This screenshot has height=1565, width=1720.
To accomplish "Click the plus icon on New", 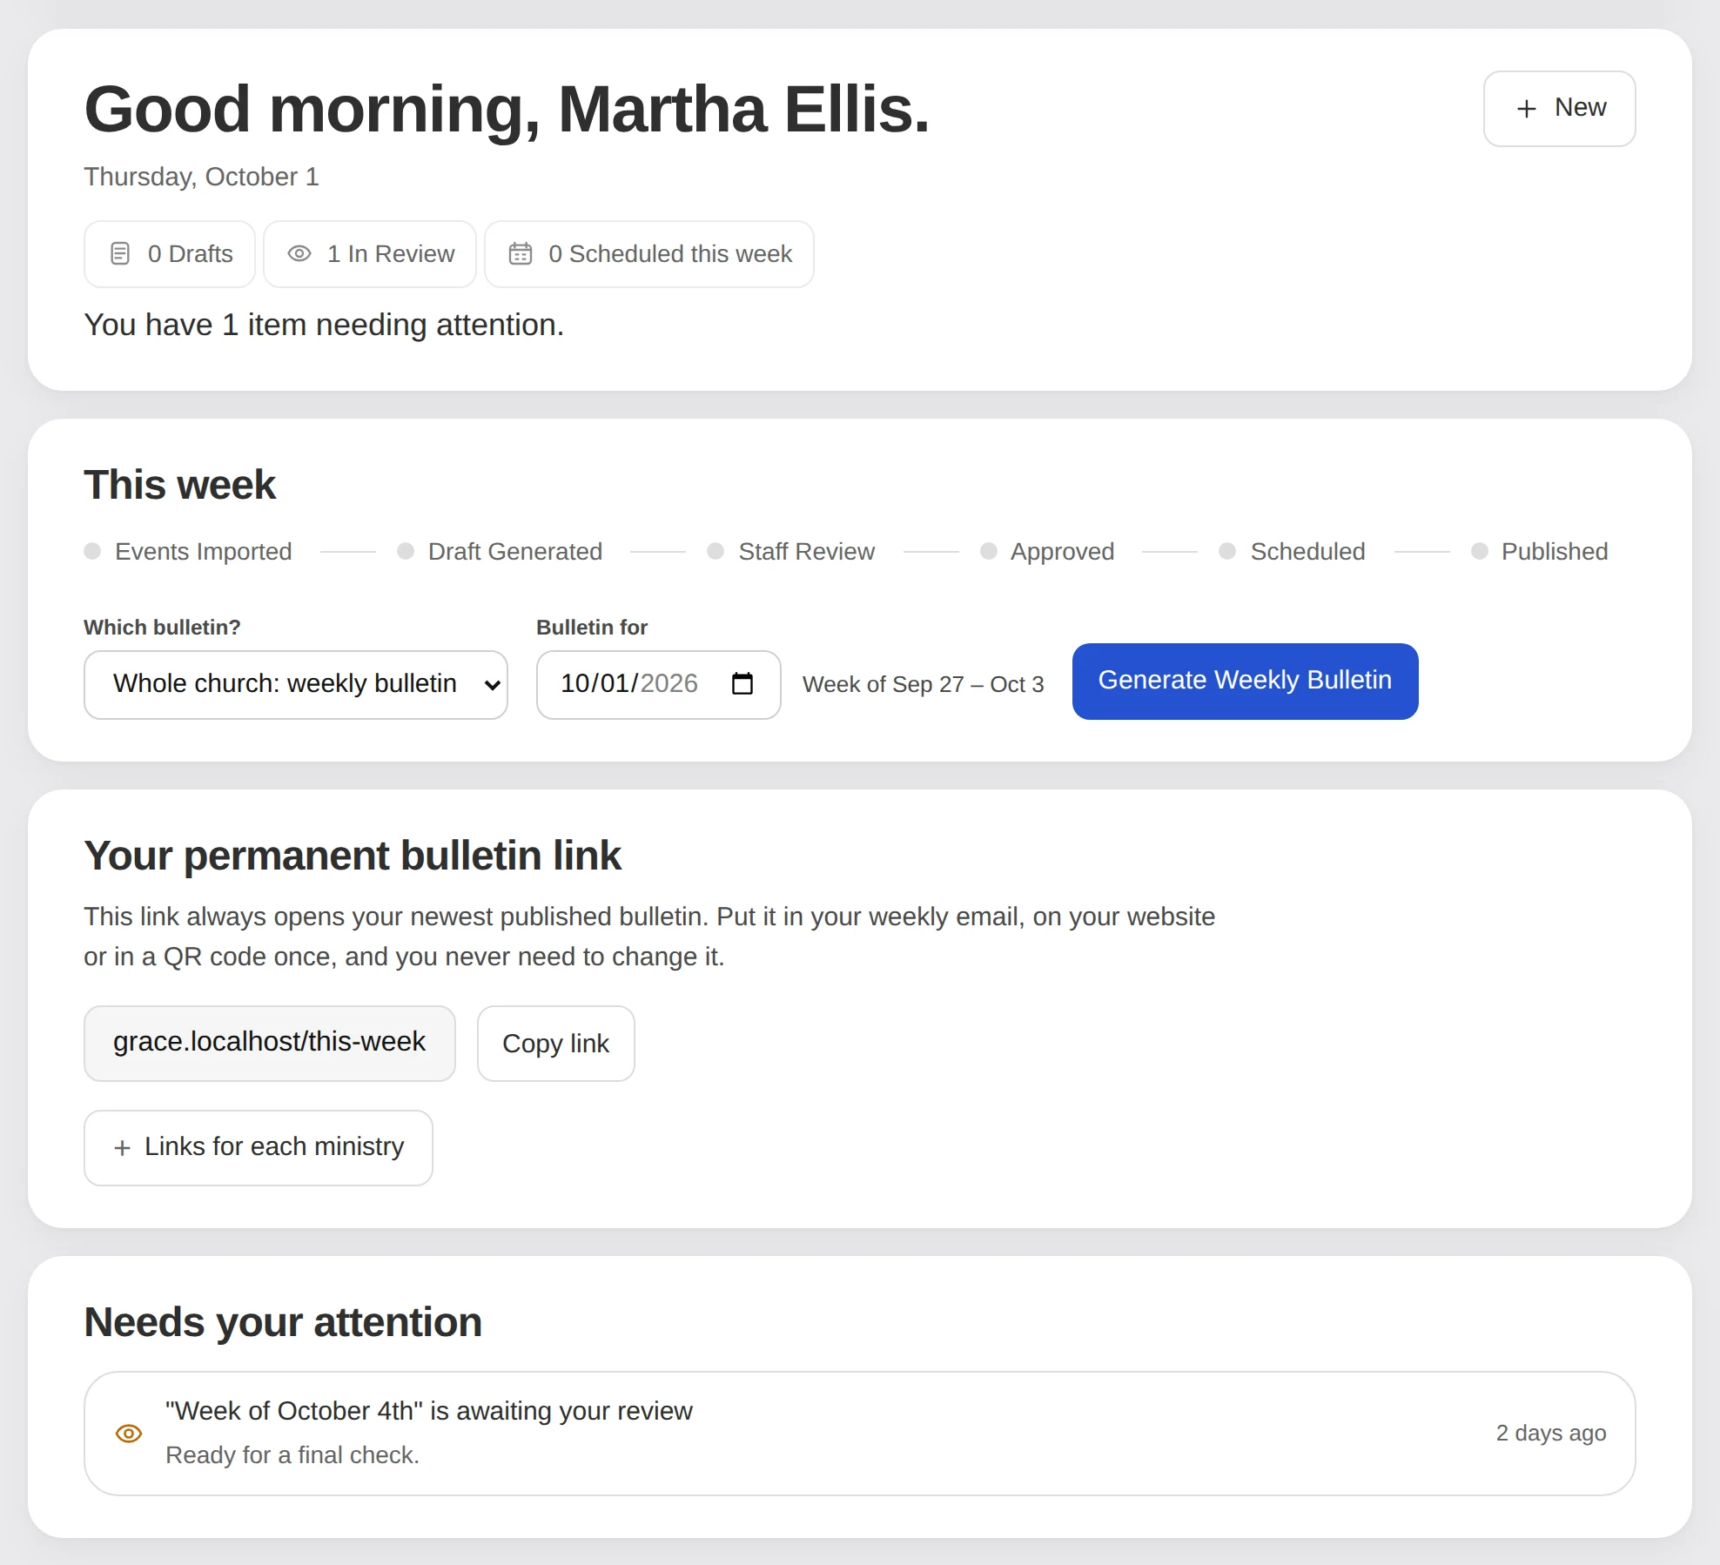I will (1526, 109).
